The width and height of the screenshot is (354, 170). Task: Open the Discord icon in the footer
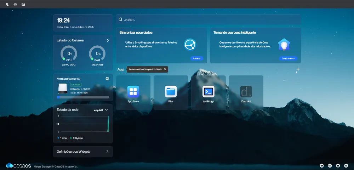(x=330, y=166)
